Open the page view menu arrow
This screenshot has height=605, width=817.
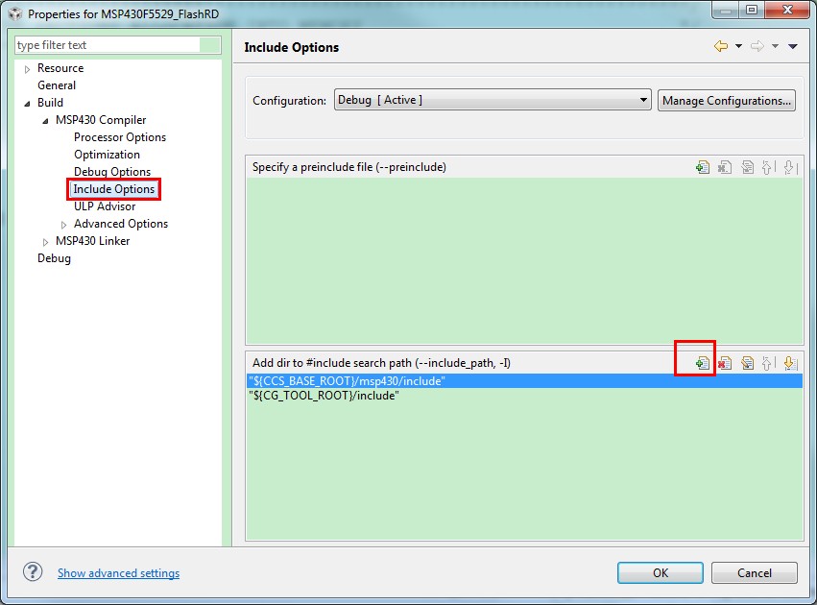[x=792, y=46]
